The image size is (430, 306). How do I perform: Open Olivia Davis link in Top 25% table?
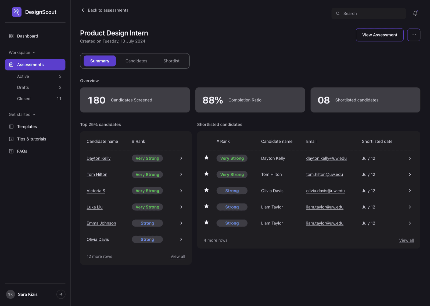[x=98, y=239]
